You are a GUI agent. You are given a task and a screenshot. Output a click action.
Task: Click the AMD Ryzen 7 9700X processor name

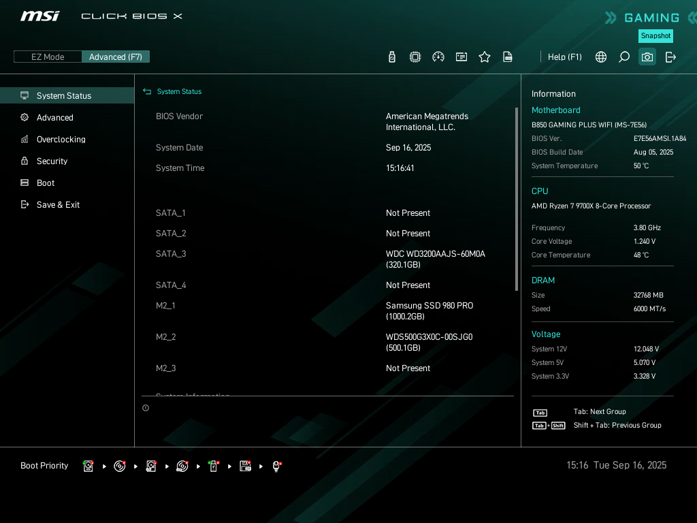591,206
